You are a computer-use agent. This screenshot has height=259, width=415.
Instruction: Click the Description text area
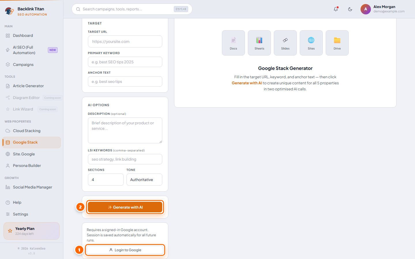[x=125, y=130]
